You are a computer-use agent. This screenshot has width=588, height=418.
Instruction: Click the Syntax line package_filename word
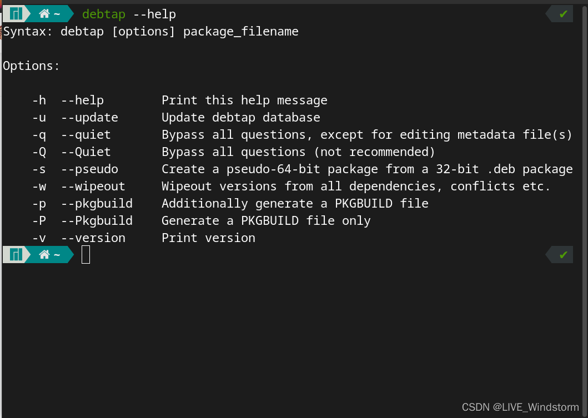(x=241, y=32)
